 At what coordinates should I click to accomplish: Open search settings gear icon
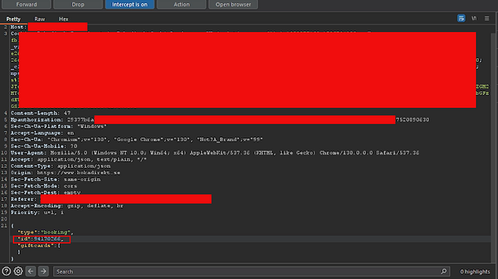pyautogui.click(x=18, y=271)
